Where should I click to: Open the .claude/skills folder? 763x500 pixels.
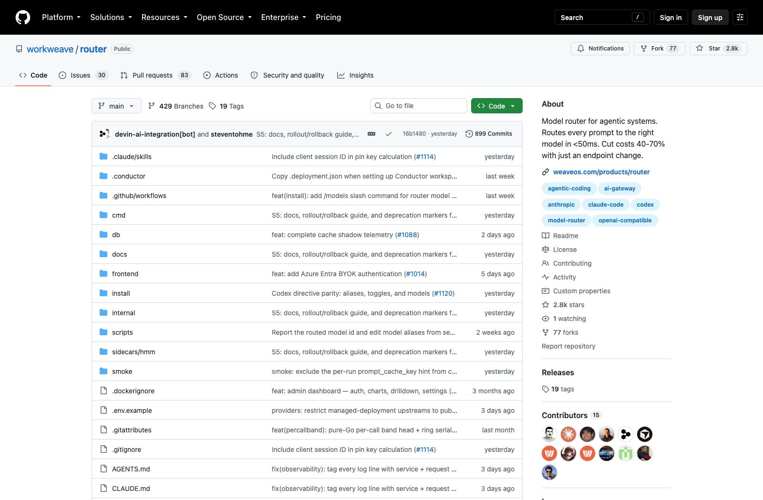(132, 157)
